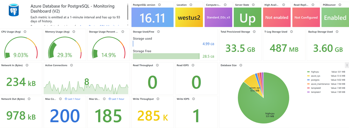The image size is (349, 128).
Task: Click the Read IOPS info icon
Action: coord(193,65)
